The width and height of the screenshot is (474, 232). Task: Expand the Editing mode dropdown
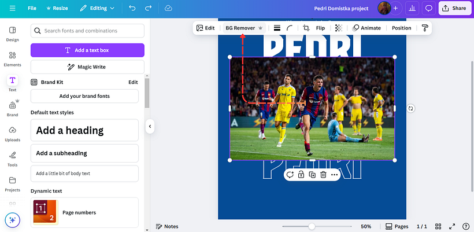tap(97, 8)
